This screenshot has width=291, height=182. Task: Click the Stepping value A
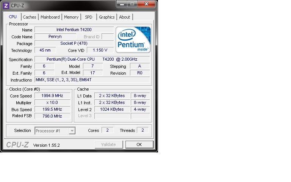[x=140, y=66]
